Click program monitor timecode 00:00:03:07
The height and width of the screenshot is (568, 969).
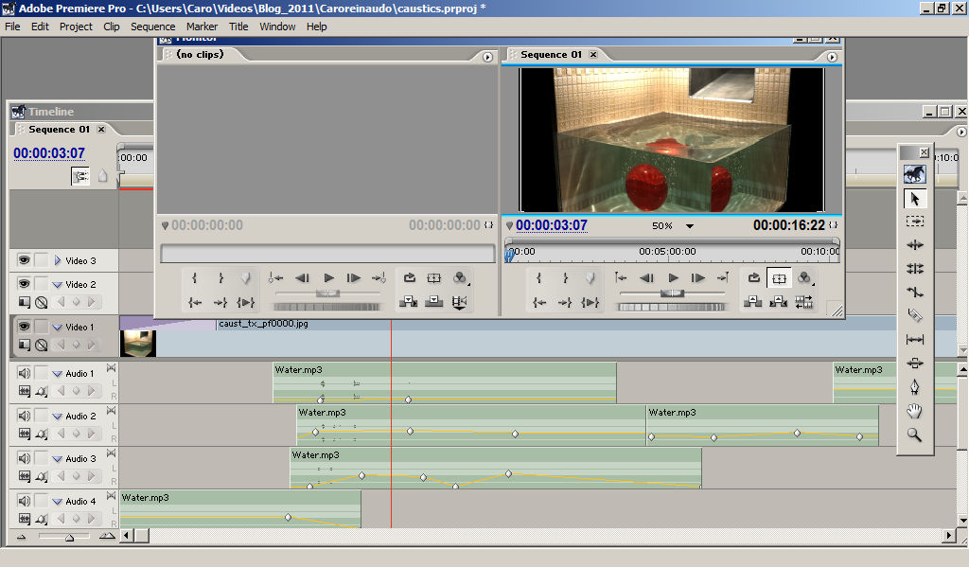click(552, 225)
